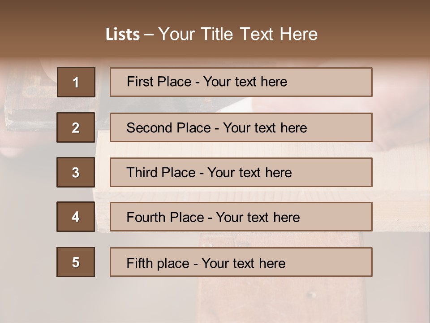Viewport: 430px width, 323px height.
Task: Click the Second Place text bar
Action: (x=241, y=127)
